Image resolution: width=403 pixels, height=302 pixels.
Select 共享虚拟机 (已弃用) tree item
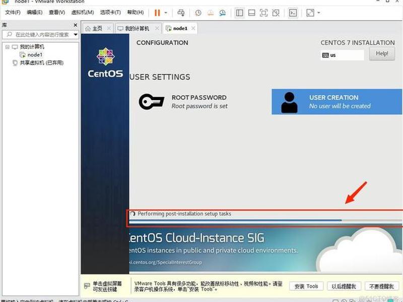coord(38,62)
